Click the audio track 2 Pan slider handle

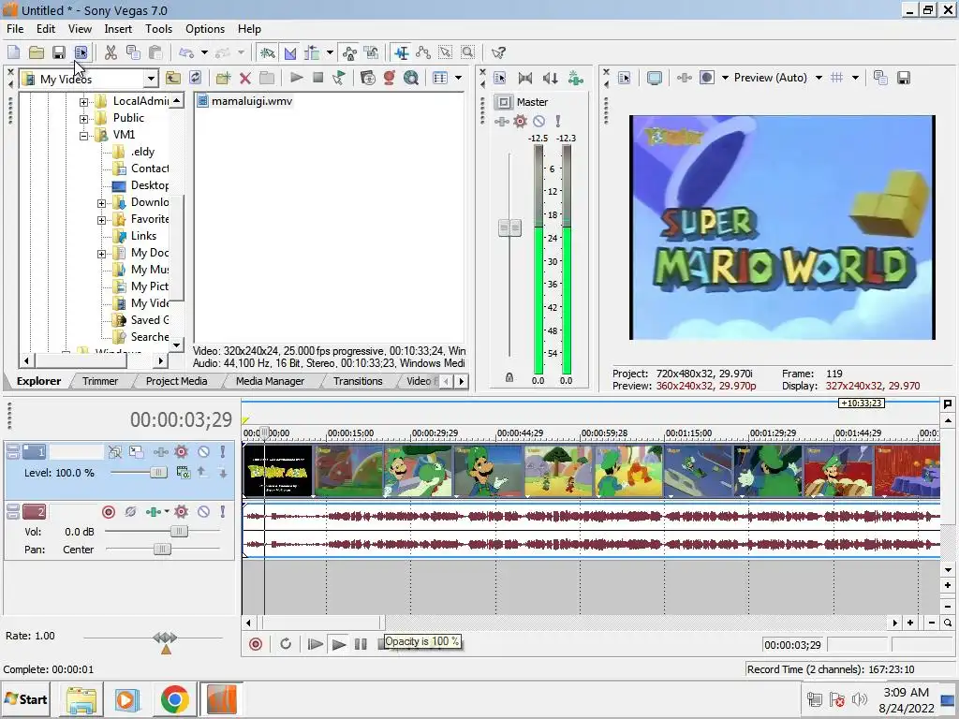coord(161,549)
